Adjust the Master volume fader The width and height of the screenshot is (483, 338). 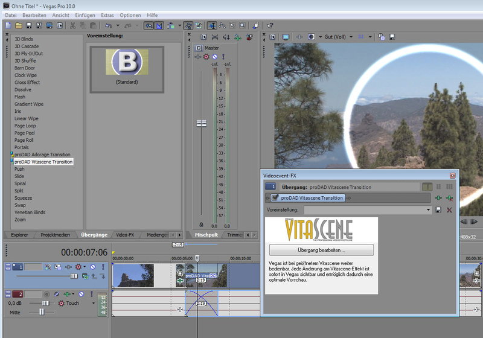(202, 124)
